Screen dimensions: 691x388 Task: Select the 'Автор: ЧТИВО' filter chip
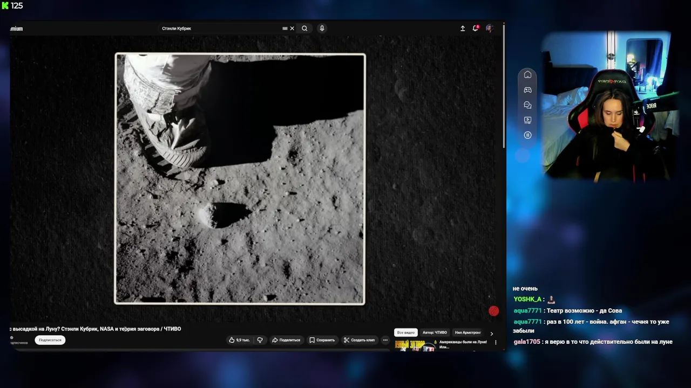pos(435,332)
